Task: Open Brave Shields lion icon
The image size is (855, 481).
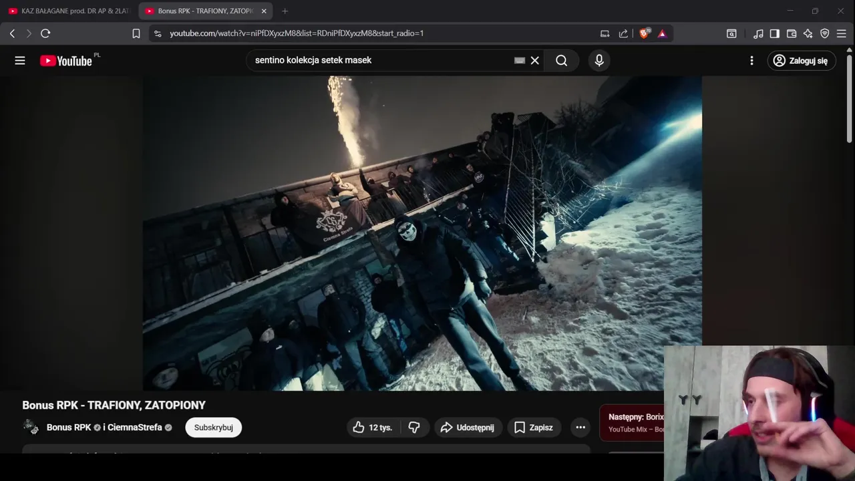Action: 644,33
